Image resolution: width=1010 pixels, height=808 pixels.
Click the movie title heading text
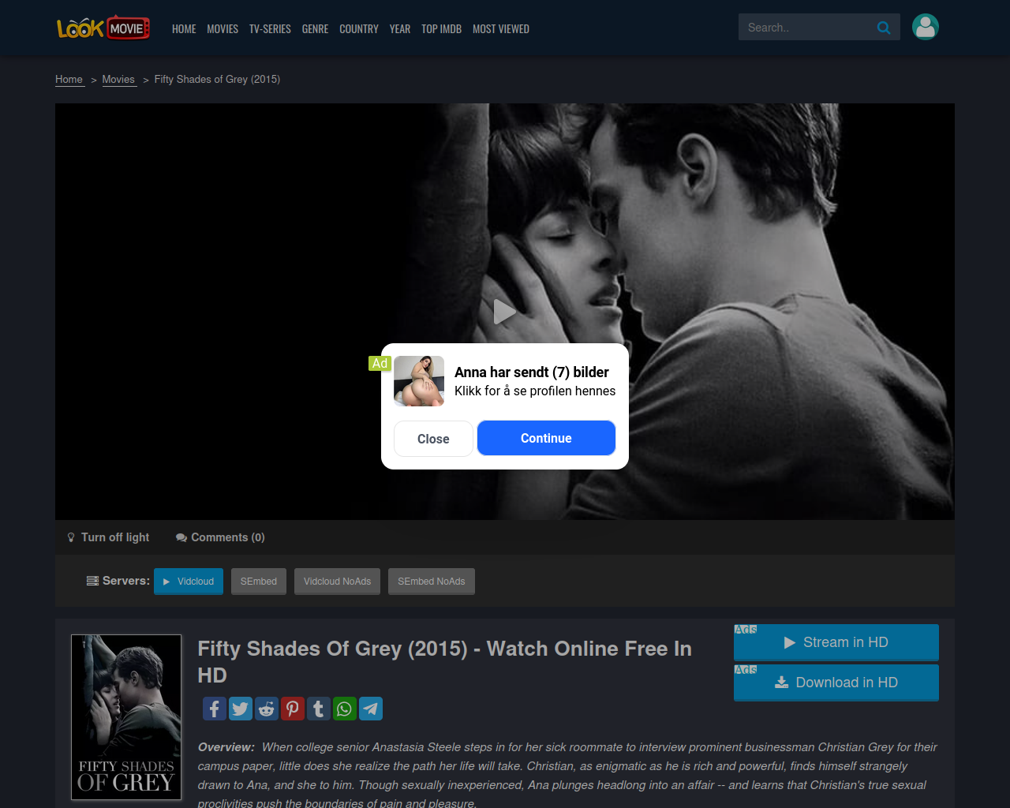[444, 662]
